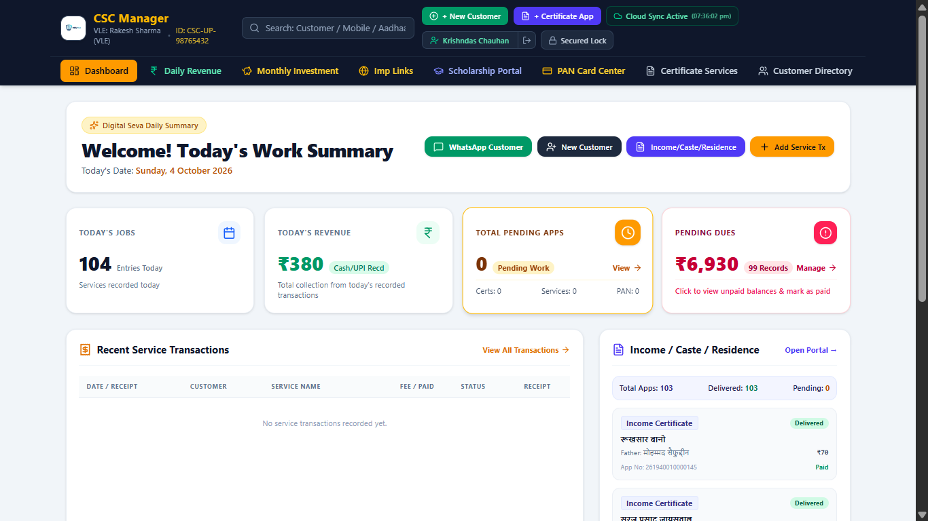Open Monthly Investment tab
The height and width of the screenshot is (521, 928).
click(x=290, y=71)
